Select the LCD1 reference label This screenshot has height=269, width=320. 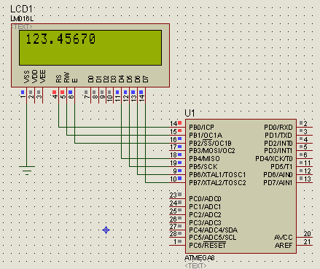point(21,9)
